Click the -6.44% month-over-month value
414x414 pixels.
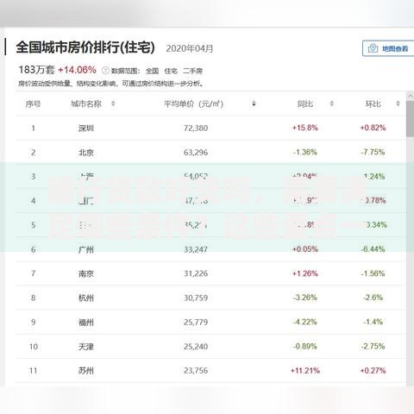point(373,249)
